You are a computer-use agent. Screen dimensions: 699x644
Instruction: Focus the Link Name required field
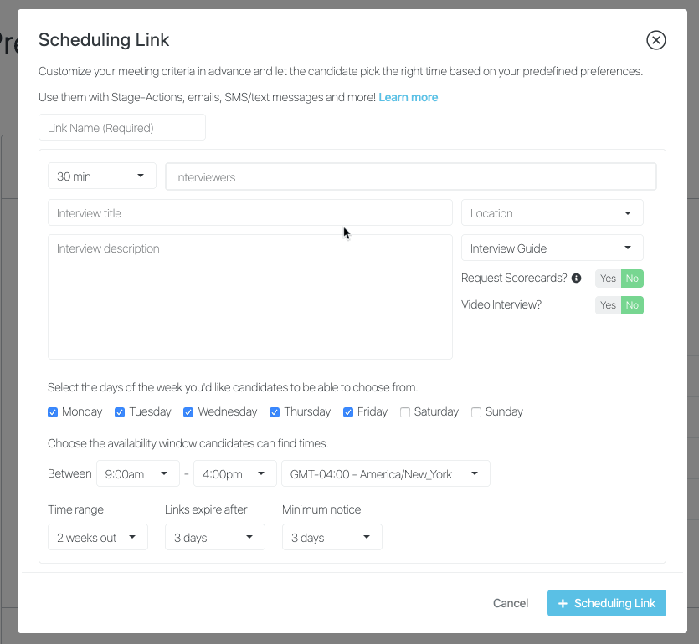pos(122,127)
